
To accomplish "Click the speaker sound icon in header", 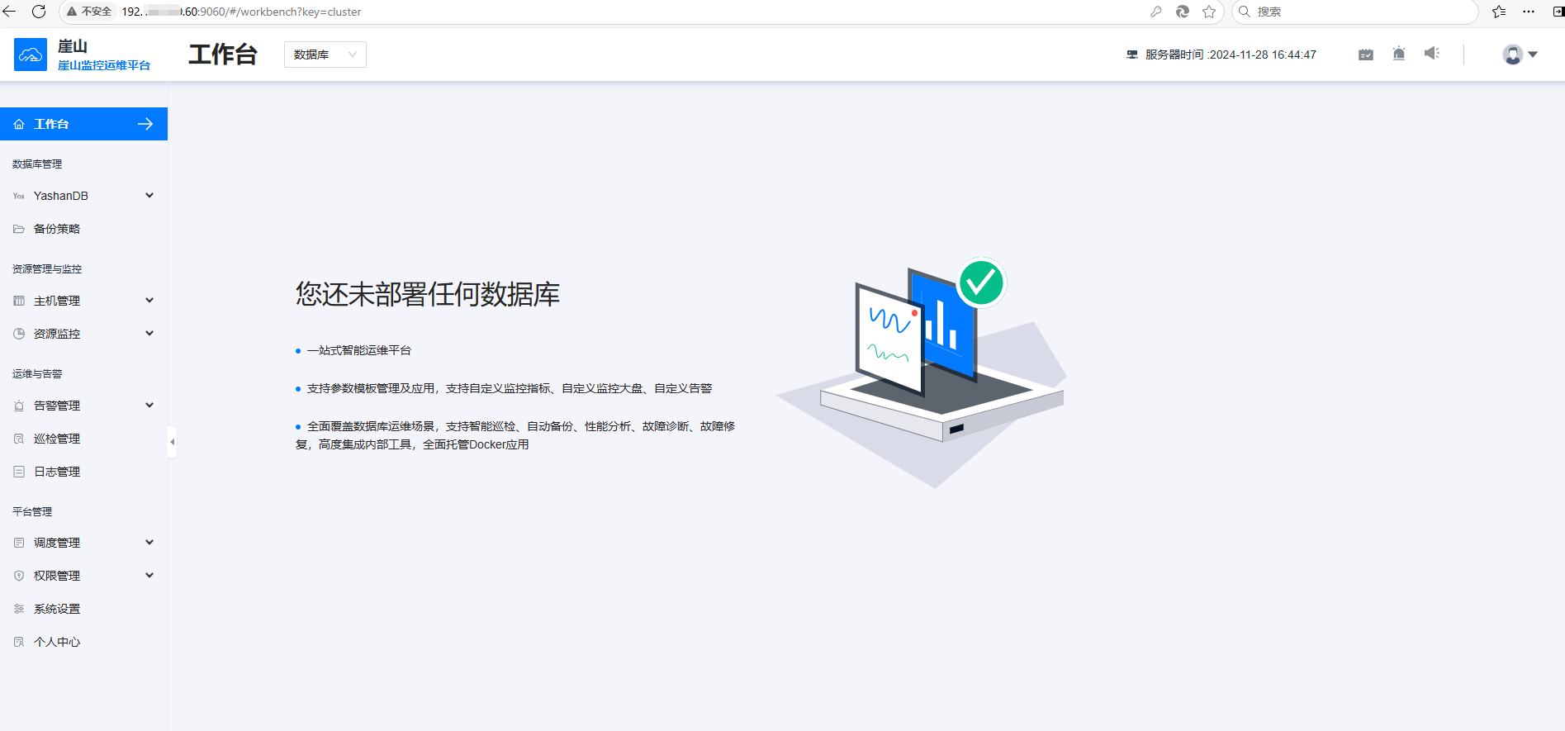I will click(1432, 54).
